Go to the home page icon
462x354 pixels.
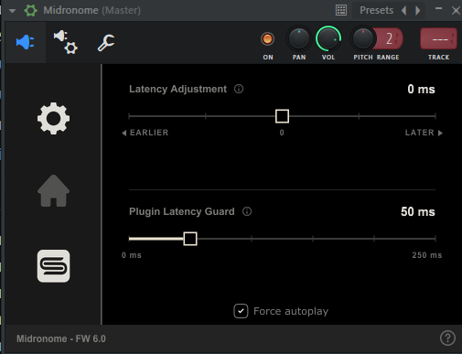(53, 191)
